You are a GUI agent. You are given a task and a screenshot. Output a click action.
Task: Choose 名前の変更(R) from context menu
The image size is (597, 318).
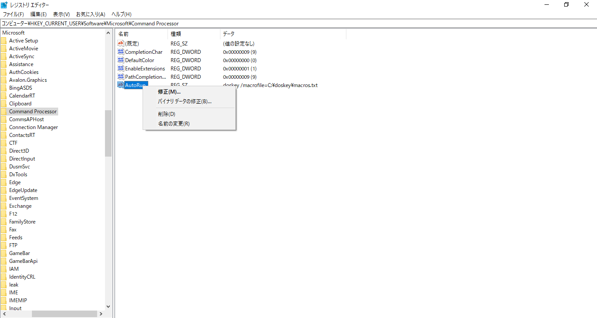tap(189, 124)
